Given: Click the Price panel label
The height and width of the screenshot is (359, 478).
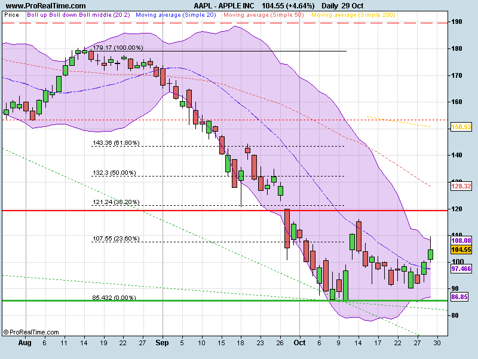Looking at the screenshot, I should (11, 14).
